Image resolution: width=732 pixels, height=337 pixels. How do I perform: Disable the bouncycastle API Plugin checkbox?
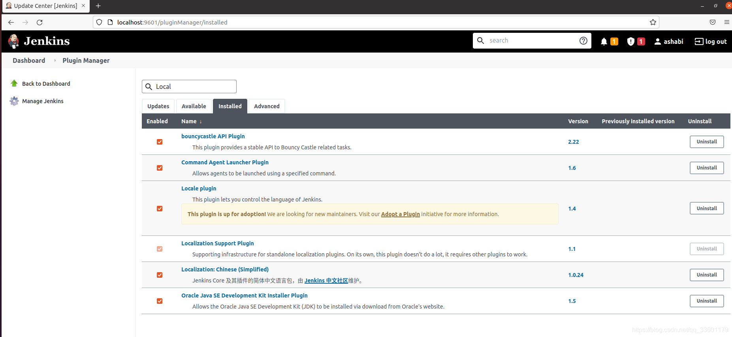[160, 142]
